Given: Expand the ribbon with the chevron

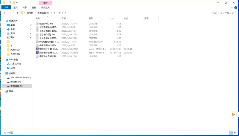Looking at the screenshot, I should tap(232, 7).
